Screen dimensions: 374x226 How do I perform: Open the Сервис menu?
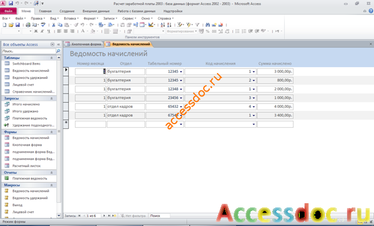(x=129, y=19)
